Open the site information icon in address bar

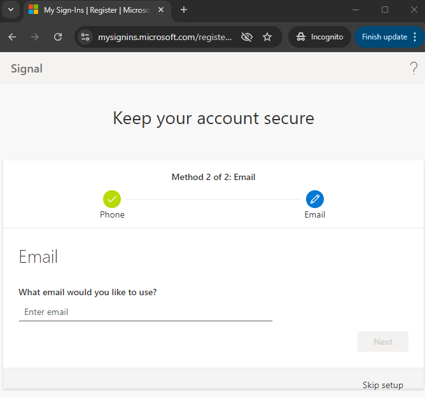point(85,37)
